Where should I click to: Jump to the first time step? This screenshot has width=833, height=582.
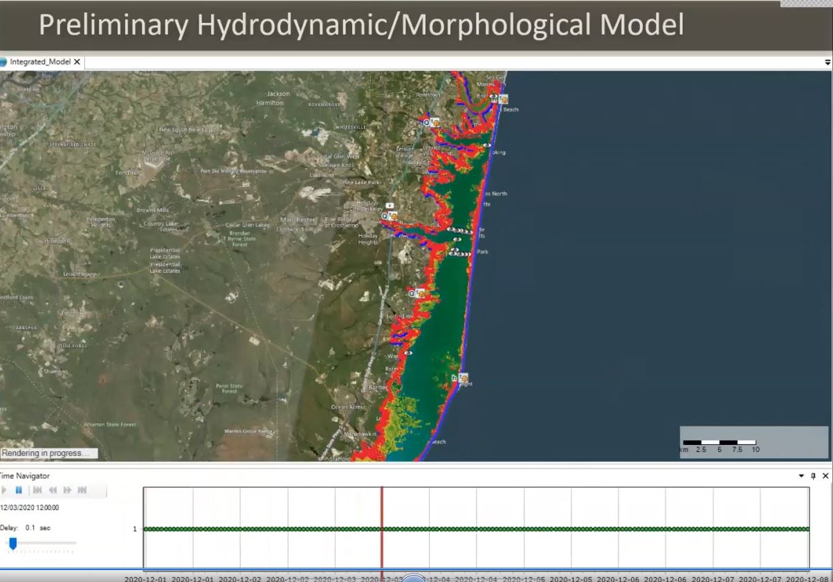pyautogui.click(x=37, y=490)
